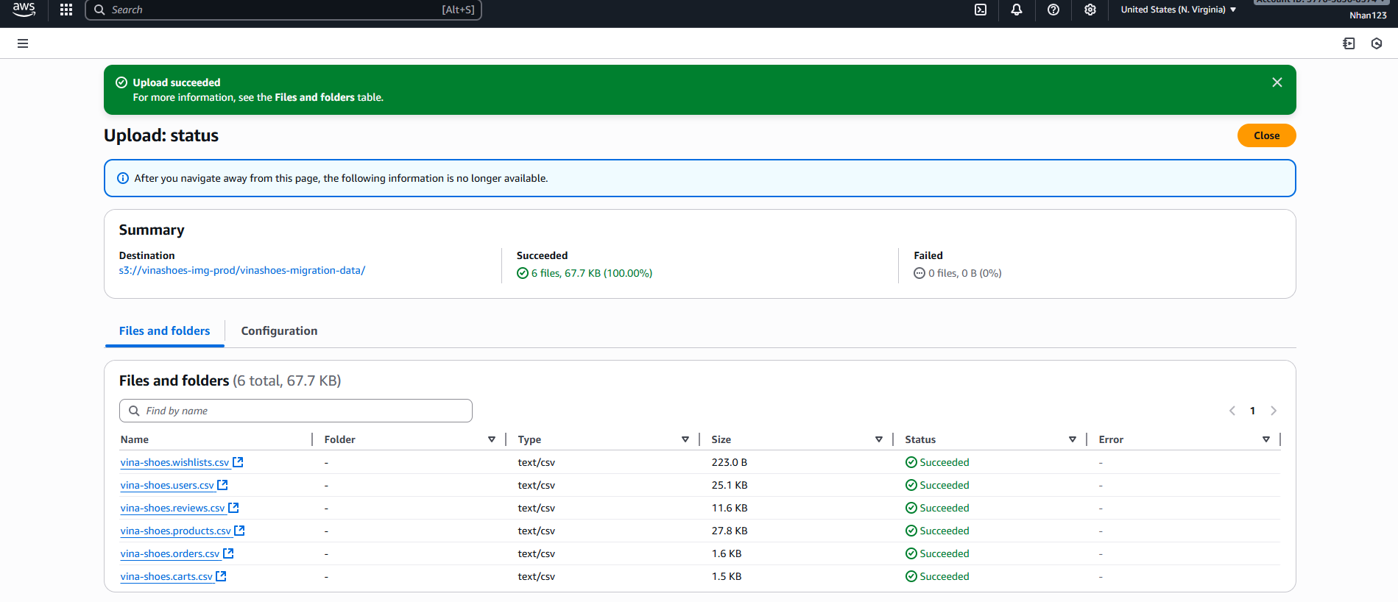Launch CloudShell from the top bar
Viewport: 1398px width, 602px height.
(x=981, y=10)
